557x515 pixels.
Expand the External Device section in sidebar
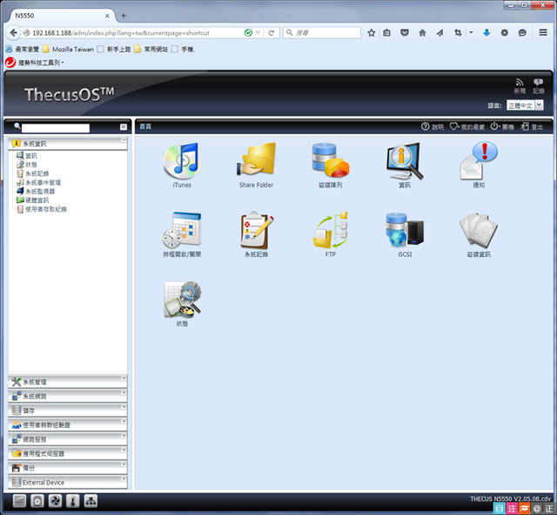tap(68, 482)
